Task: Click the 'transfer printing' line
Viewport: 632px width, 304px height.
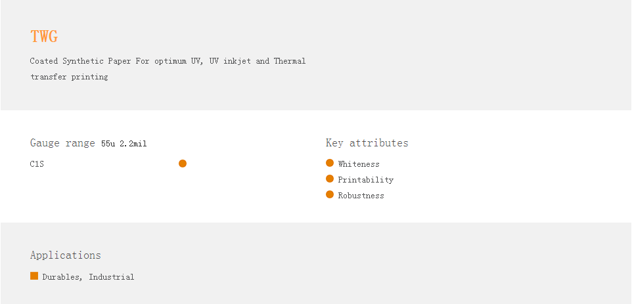Action: pyautogui.click(x=69, y=77)
